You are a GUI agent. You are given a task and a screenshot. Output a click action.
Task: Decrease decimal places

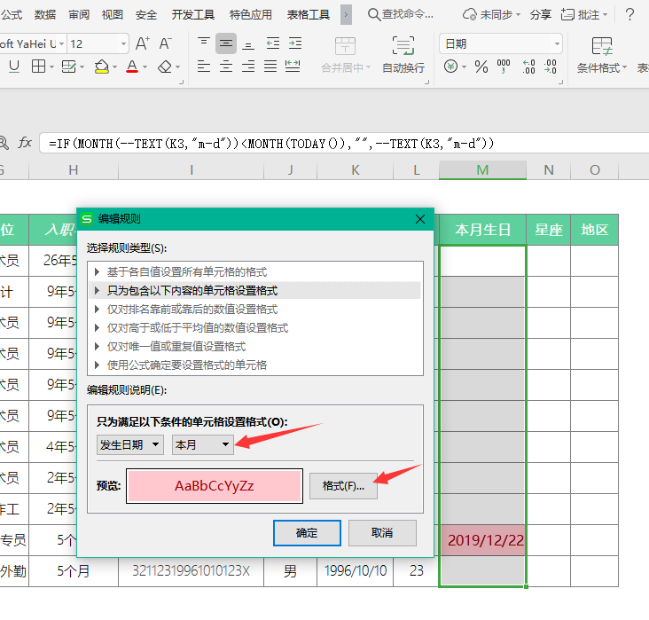pyautogui.click(x=550, y=67)
